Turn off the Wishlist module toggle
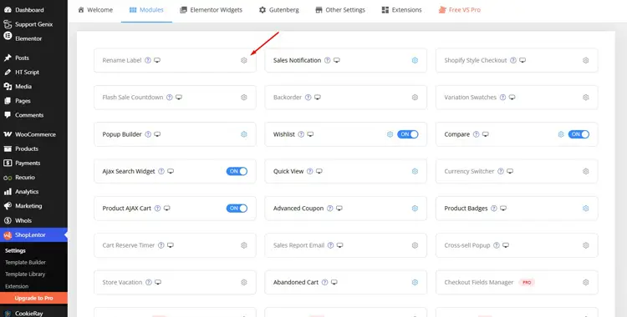The height and width of the screenshot is (317, 627). click(x=407, y=134)
